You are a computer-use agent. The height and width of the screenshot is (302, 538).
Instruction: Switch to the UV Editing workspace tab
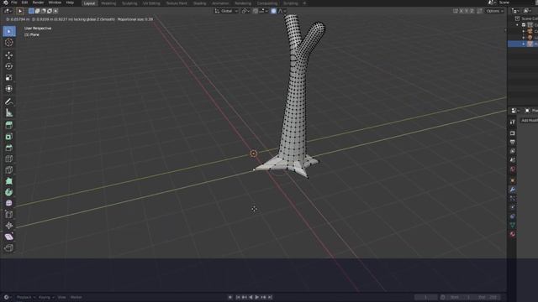pyautogui.click(x=151, y=3)
